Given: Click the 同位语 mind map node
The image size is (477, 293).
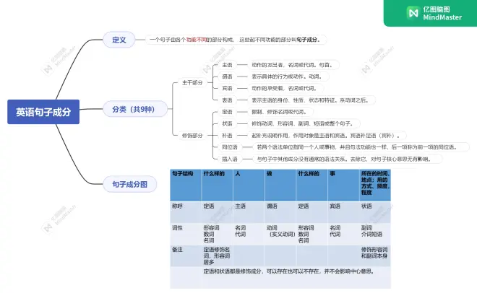Looking at the screenshot, I should point(229,146).
